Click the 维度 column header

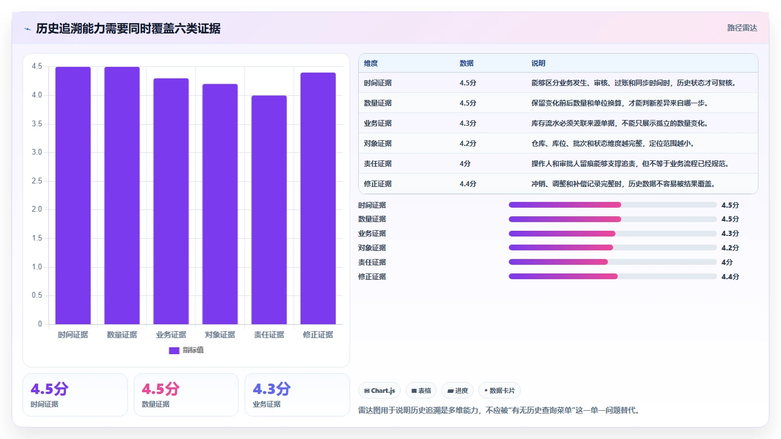(371, 63)
